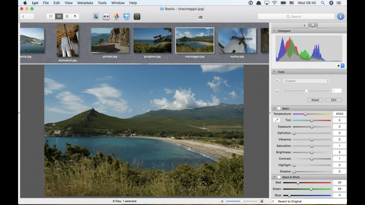Open the Custom crop ratio dropdown
This screenshot has height=205, width=365.
(x=306, y=81)
